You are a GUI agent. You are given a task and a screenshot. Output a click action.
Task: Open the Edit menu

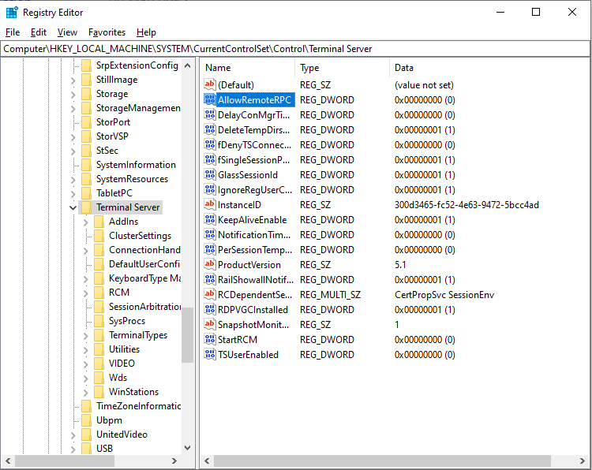click(x=39, y=32)
